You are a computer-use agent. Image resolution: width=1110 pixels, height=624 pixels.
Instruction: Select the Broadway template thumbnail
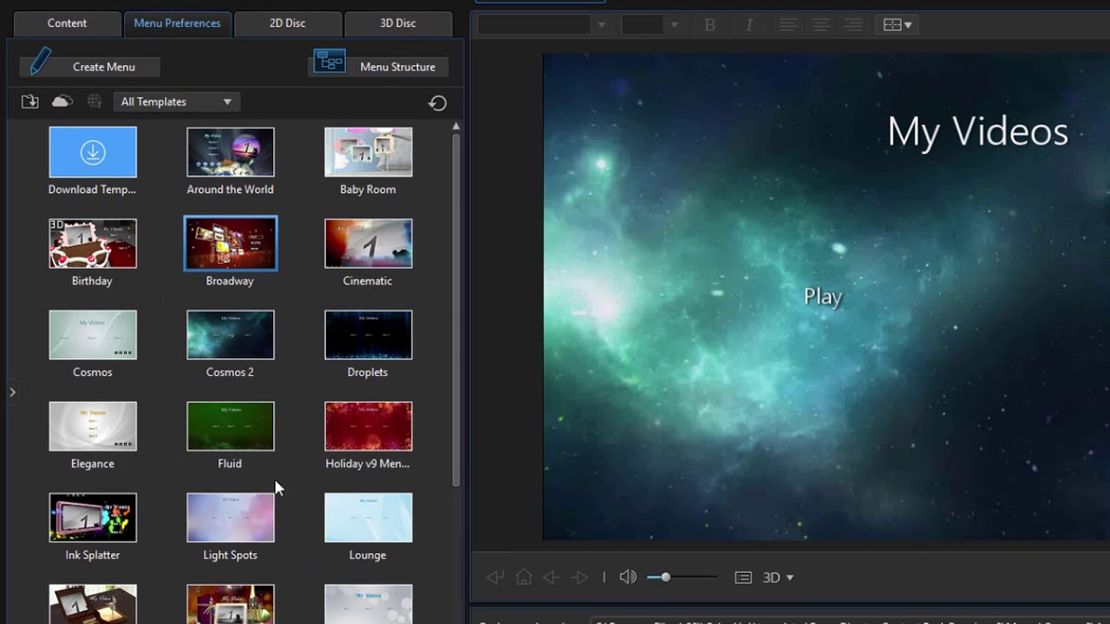click(x=231, y=243)
